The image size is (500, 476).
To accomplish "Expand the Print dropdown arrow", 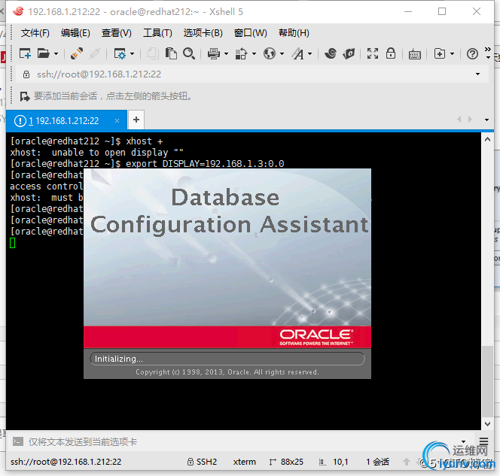I will coord(227,54).
